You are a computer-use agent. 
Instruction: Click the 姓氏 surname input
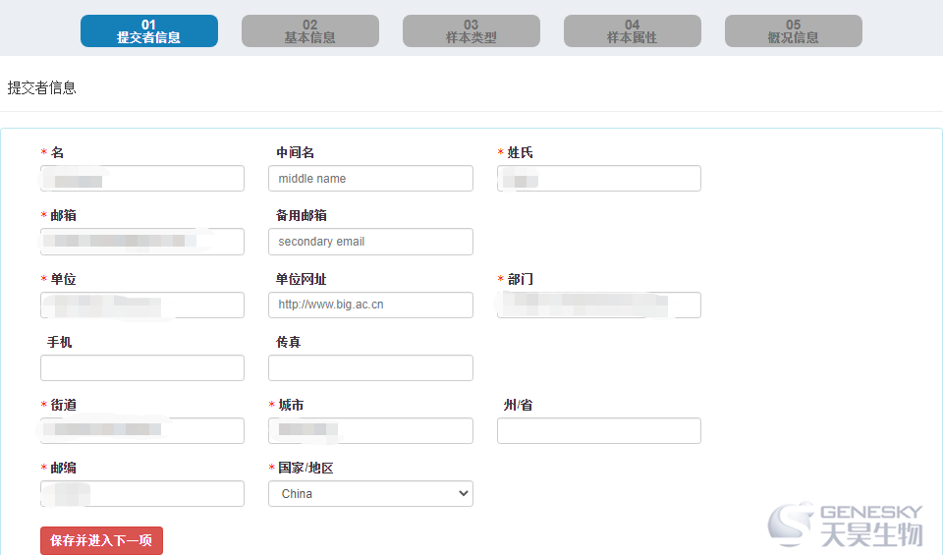599,179
